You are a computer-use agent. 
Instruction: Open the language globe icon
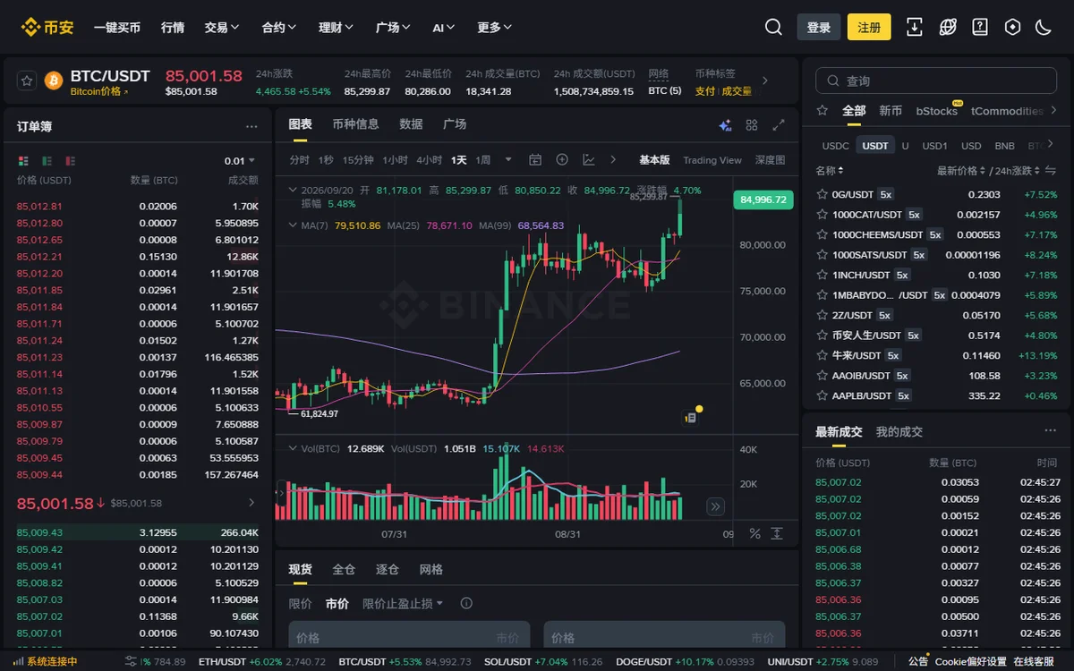click(948, 27)
